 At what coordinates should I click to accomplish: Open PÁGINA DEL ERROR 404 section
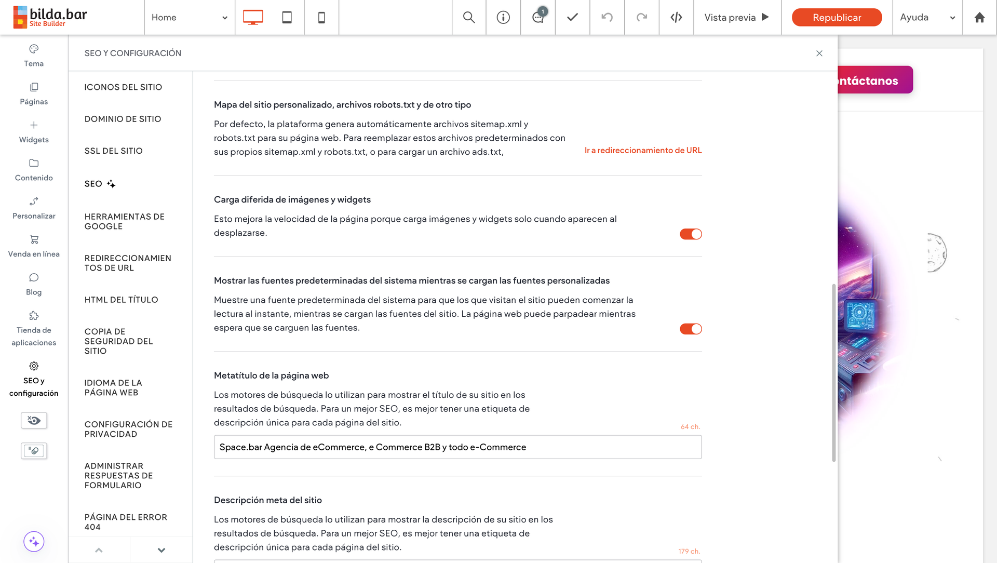pos(126,522)
